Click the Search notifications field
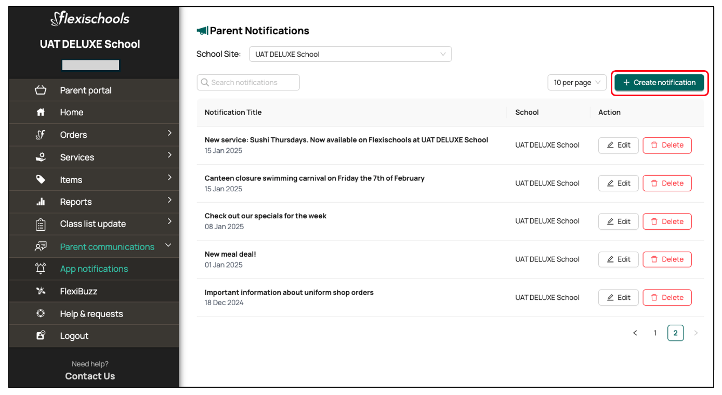The image size is (722, 395). [x=248, y=83]
